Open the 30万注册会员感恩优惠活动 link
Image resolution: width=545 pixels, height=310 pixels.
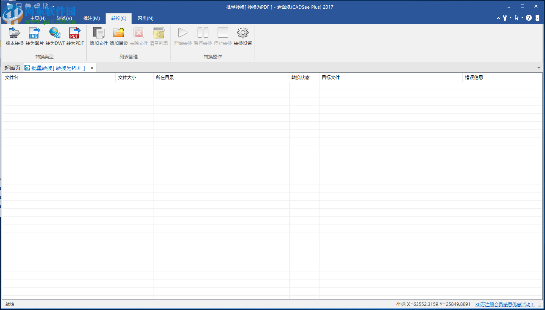click(x=505, y=304)
